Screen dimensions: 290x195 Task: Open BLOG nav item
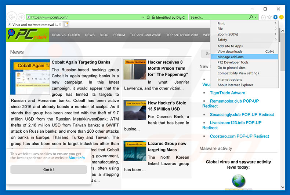point(104,35)
